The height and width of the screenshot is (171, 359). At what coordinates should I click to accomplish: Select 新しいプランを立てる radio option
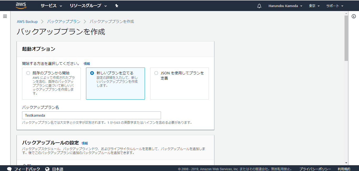pyautogui.click(x=92, y=73)
